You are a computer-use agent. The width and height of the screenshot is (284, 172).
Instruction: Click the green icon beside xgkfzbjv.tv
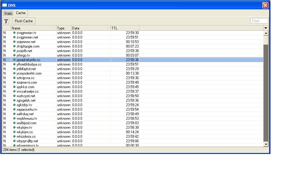tap(14, 105)
